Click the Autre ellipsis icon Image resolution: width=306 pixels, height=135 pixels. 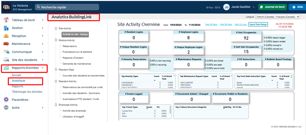pos(6,107)
